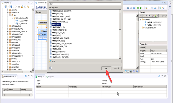Screen dimensions: 173x103
Task: Click refresh icon in History panel
Action: coord(159,76)
